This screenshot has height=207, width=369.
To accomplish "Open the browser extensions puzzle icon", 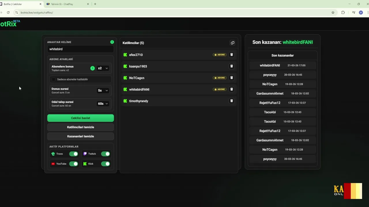I will point(343,12).
